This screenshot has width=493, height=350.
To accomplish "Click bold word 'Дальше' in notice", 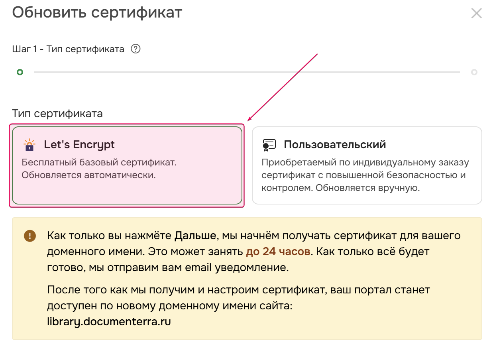I will pyautogui.click(x=195, y=236).
